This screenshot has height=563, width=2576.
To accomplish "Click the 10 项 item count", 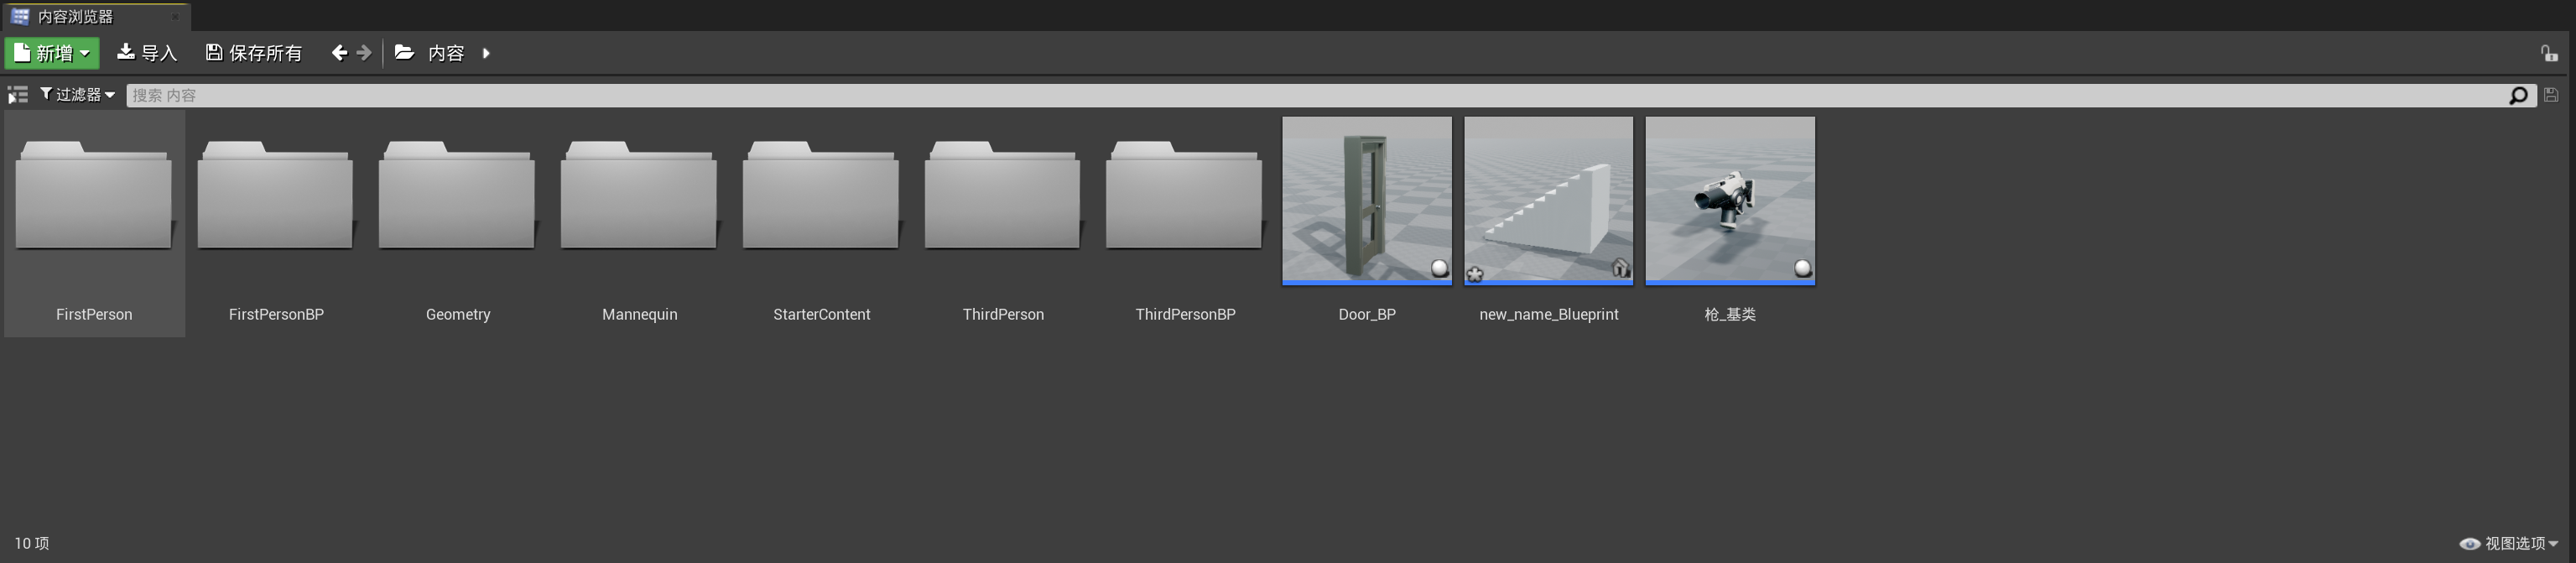I will (x=32, y=543).
